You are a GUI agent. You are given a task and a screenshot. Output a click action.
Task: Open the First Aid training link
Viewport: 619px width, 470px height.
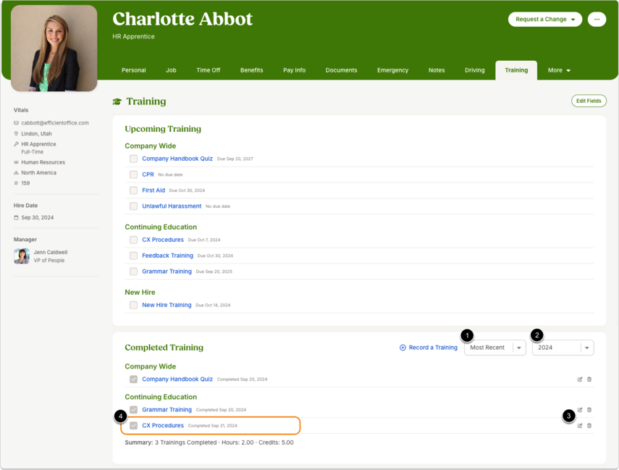(x=153, y=190)
